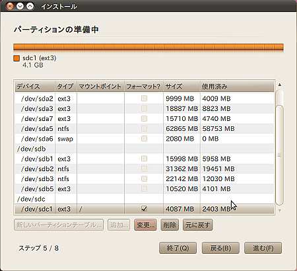The width and height of the screenshot is (297, 271).
Task: Click 進む(F) to go forward
Action: coord(263,248)
